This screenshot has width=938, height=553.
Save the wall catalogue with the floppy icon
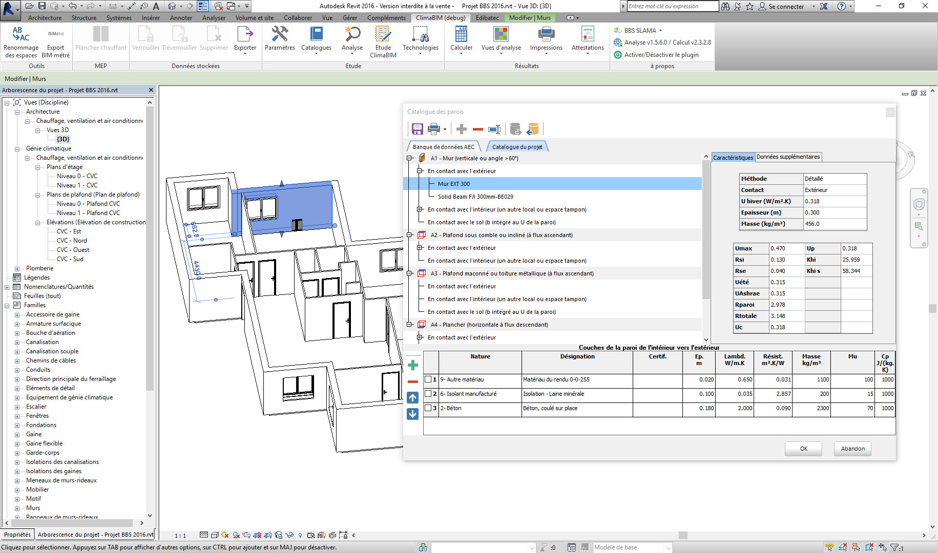(417, 129)
